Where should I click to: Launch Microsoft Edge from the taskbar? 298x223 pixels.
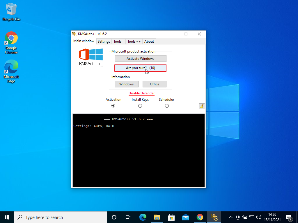(143, 217)
